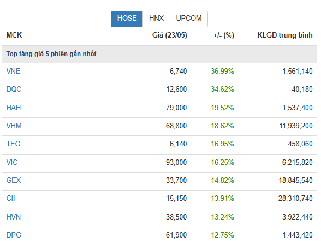Click the KLGD trung bình column header
Image resolution: width=321 pixels, height=243 pixels.
point(285,35)
